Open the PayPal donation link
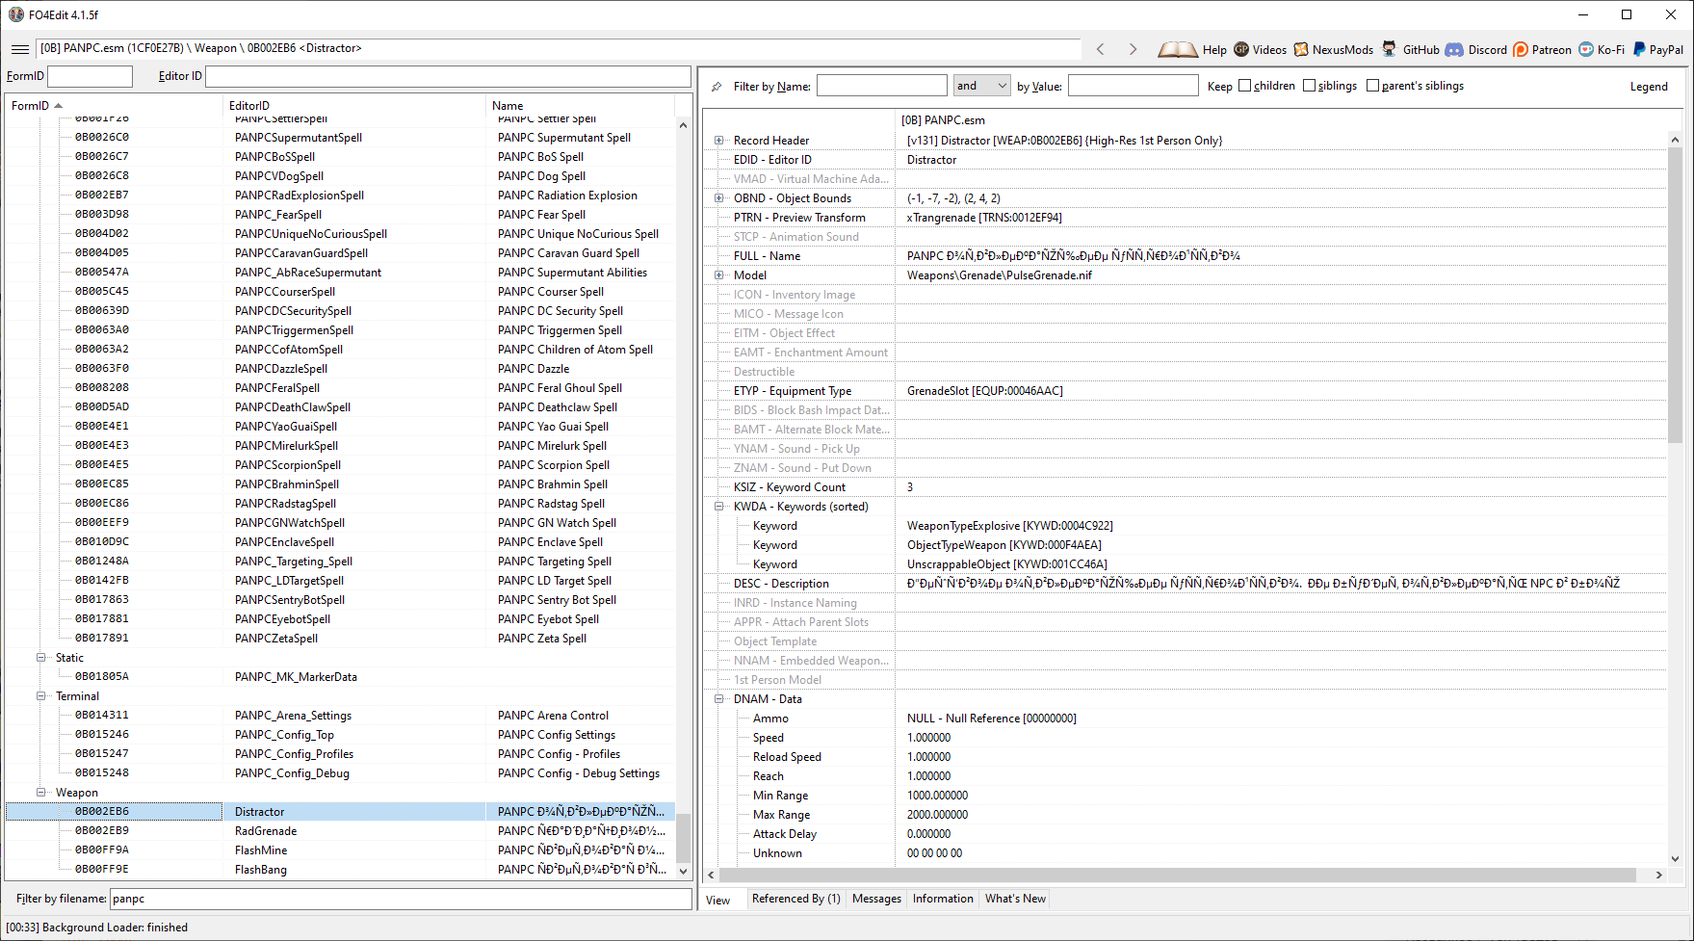 click(1657, 49)
